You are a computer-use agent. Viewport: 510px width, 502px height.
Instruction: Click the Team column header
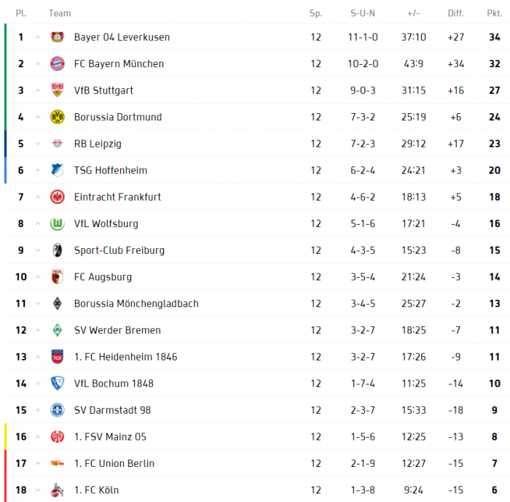60,13
